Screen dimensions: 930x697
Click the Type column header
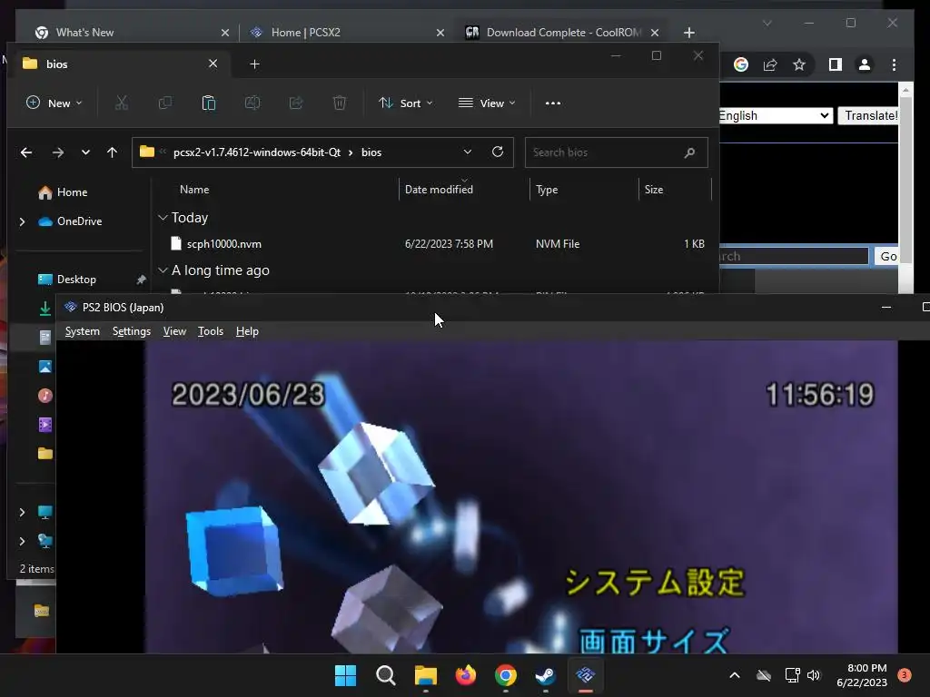(547, 190)
